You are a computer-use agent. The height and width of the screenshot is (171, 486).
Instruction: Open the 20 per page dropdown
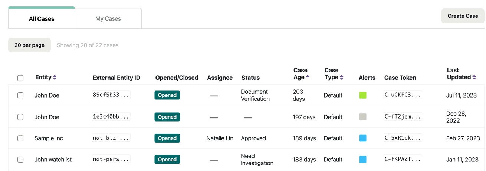click(29, 45)
